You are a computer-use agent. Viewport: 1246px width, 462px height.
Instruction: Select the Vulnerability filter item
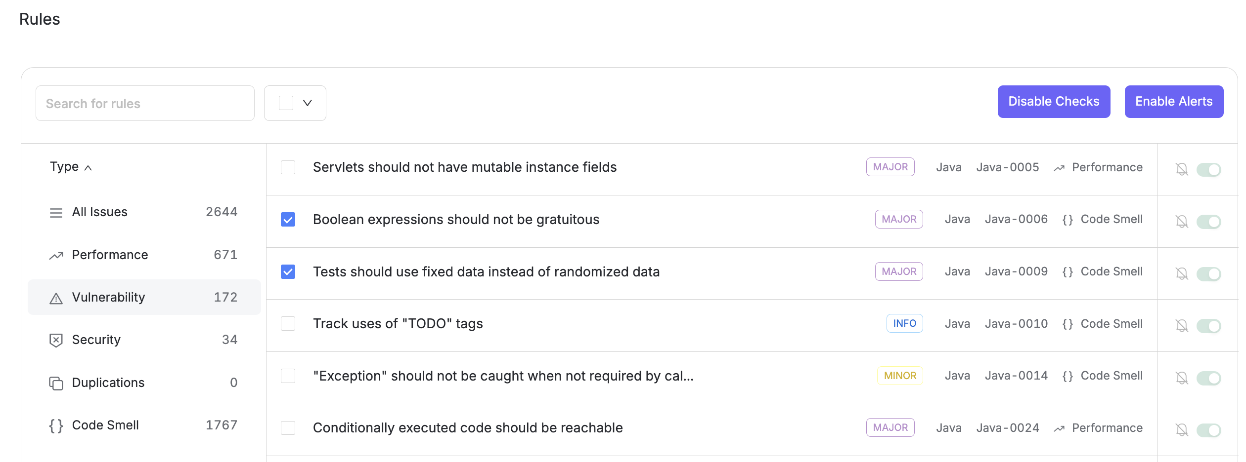click(144, 297)
